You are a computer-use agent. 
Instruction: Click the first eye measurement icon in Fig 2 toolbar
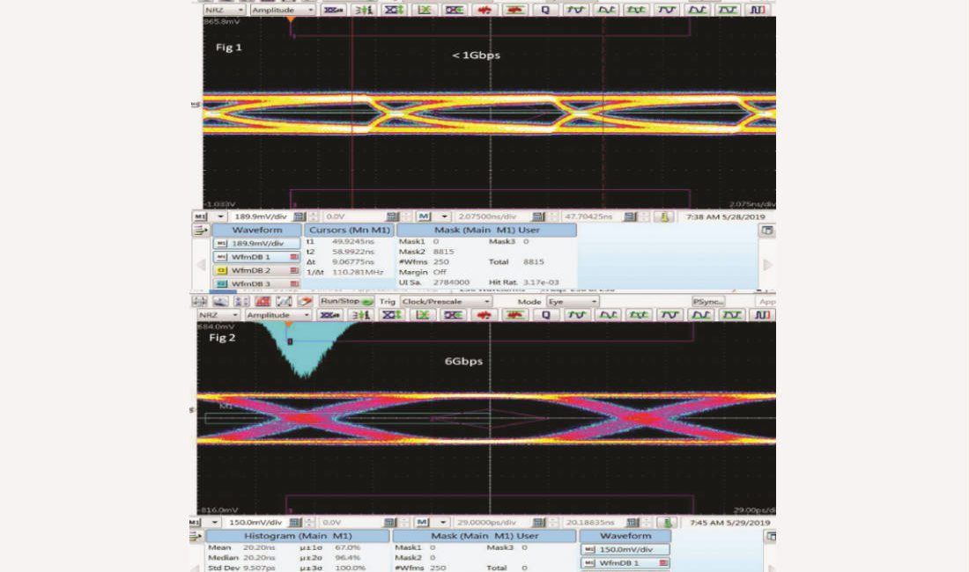[330, 315]
